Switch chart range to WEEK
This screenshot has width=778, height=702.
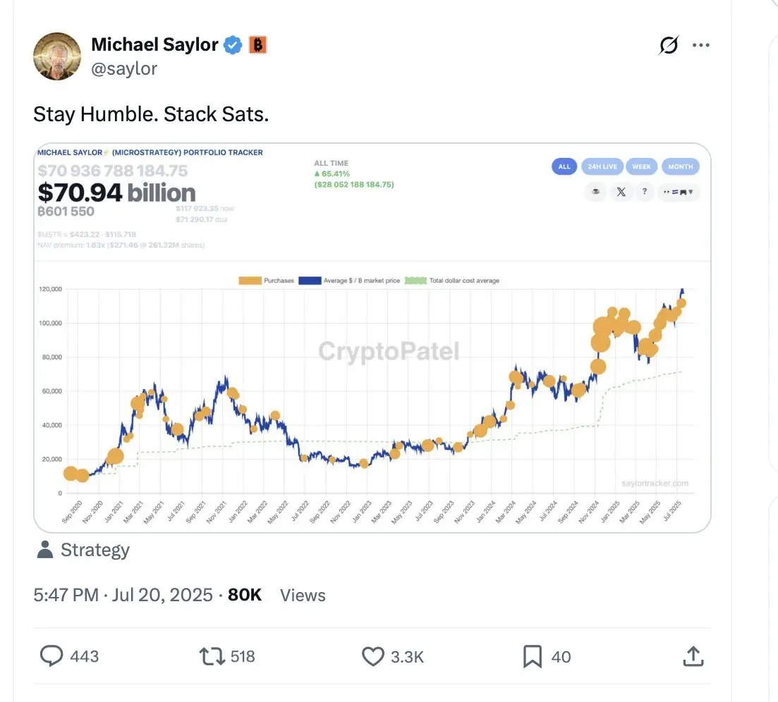pyautogui.click(x=642, y=166)
